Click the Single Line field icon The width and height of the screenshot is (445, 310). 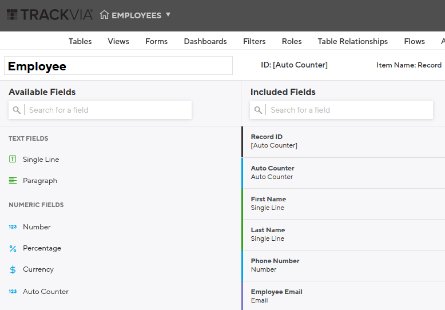[13, 159]
